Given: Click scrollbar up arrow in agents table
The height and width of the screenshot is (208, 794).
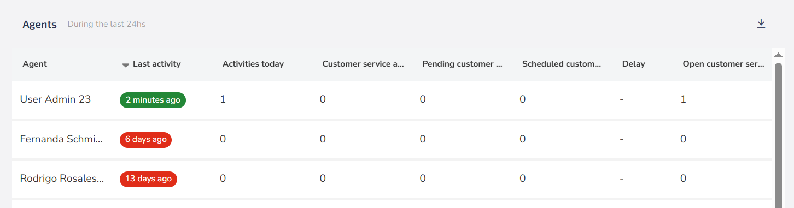Looking at the screenshot, I should click(778, 54).
